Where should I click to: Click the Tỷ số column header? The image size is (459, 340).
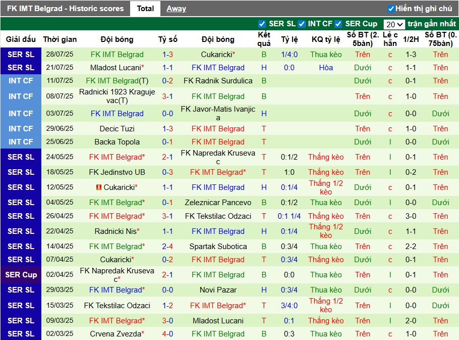(x=167, y=39)
